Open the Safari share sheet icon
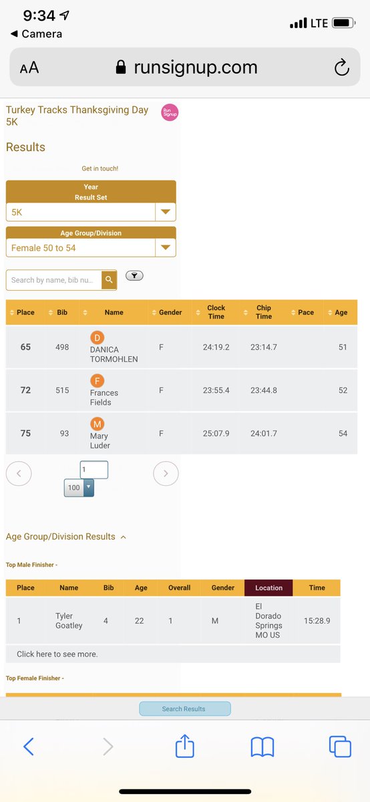Image resolution: width=370 pixels, height=802 pixels. click(184, 745)
